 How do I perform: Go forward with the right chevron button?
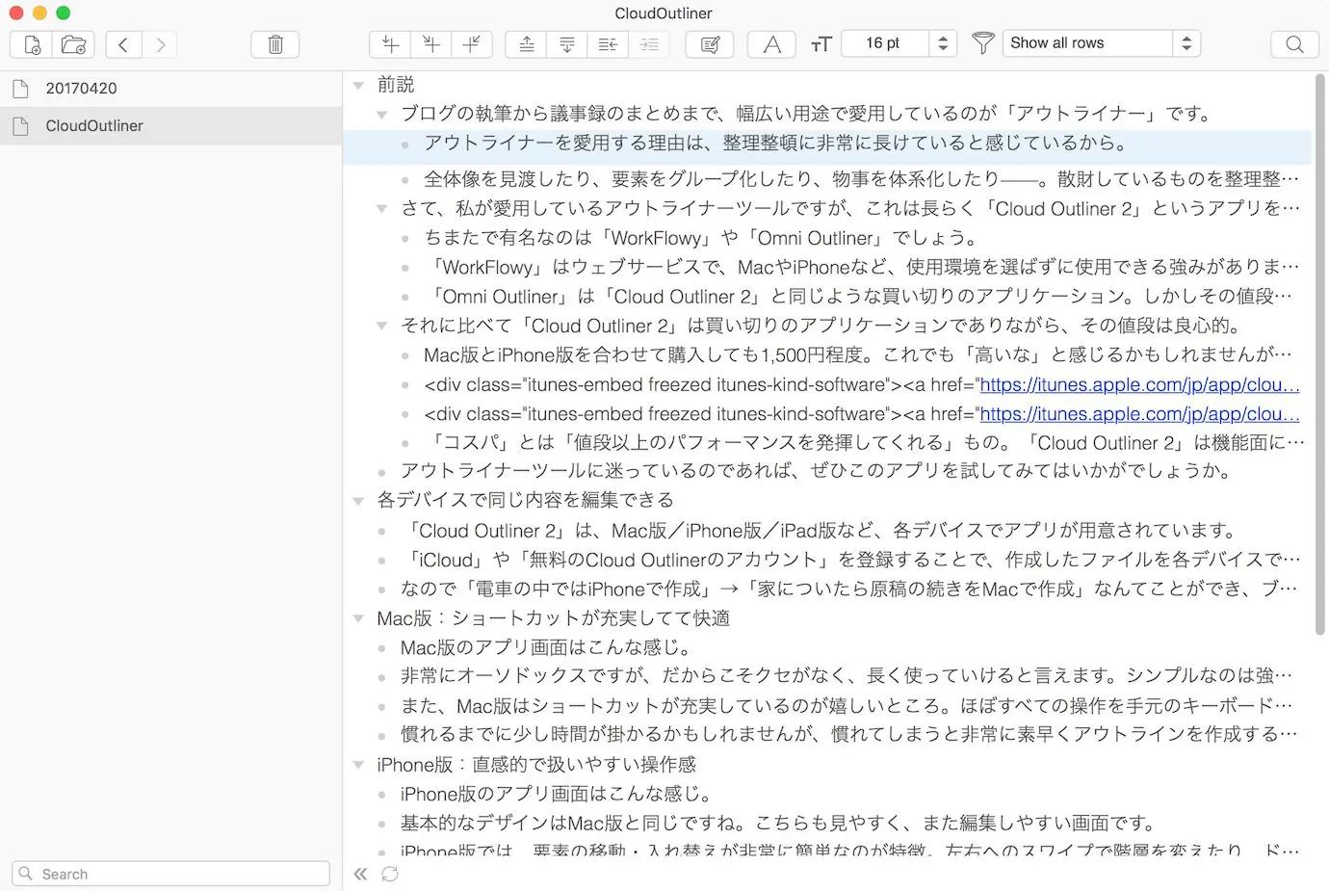click(x=160, y=44)
